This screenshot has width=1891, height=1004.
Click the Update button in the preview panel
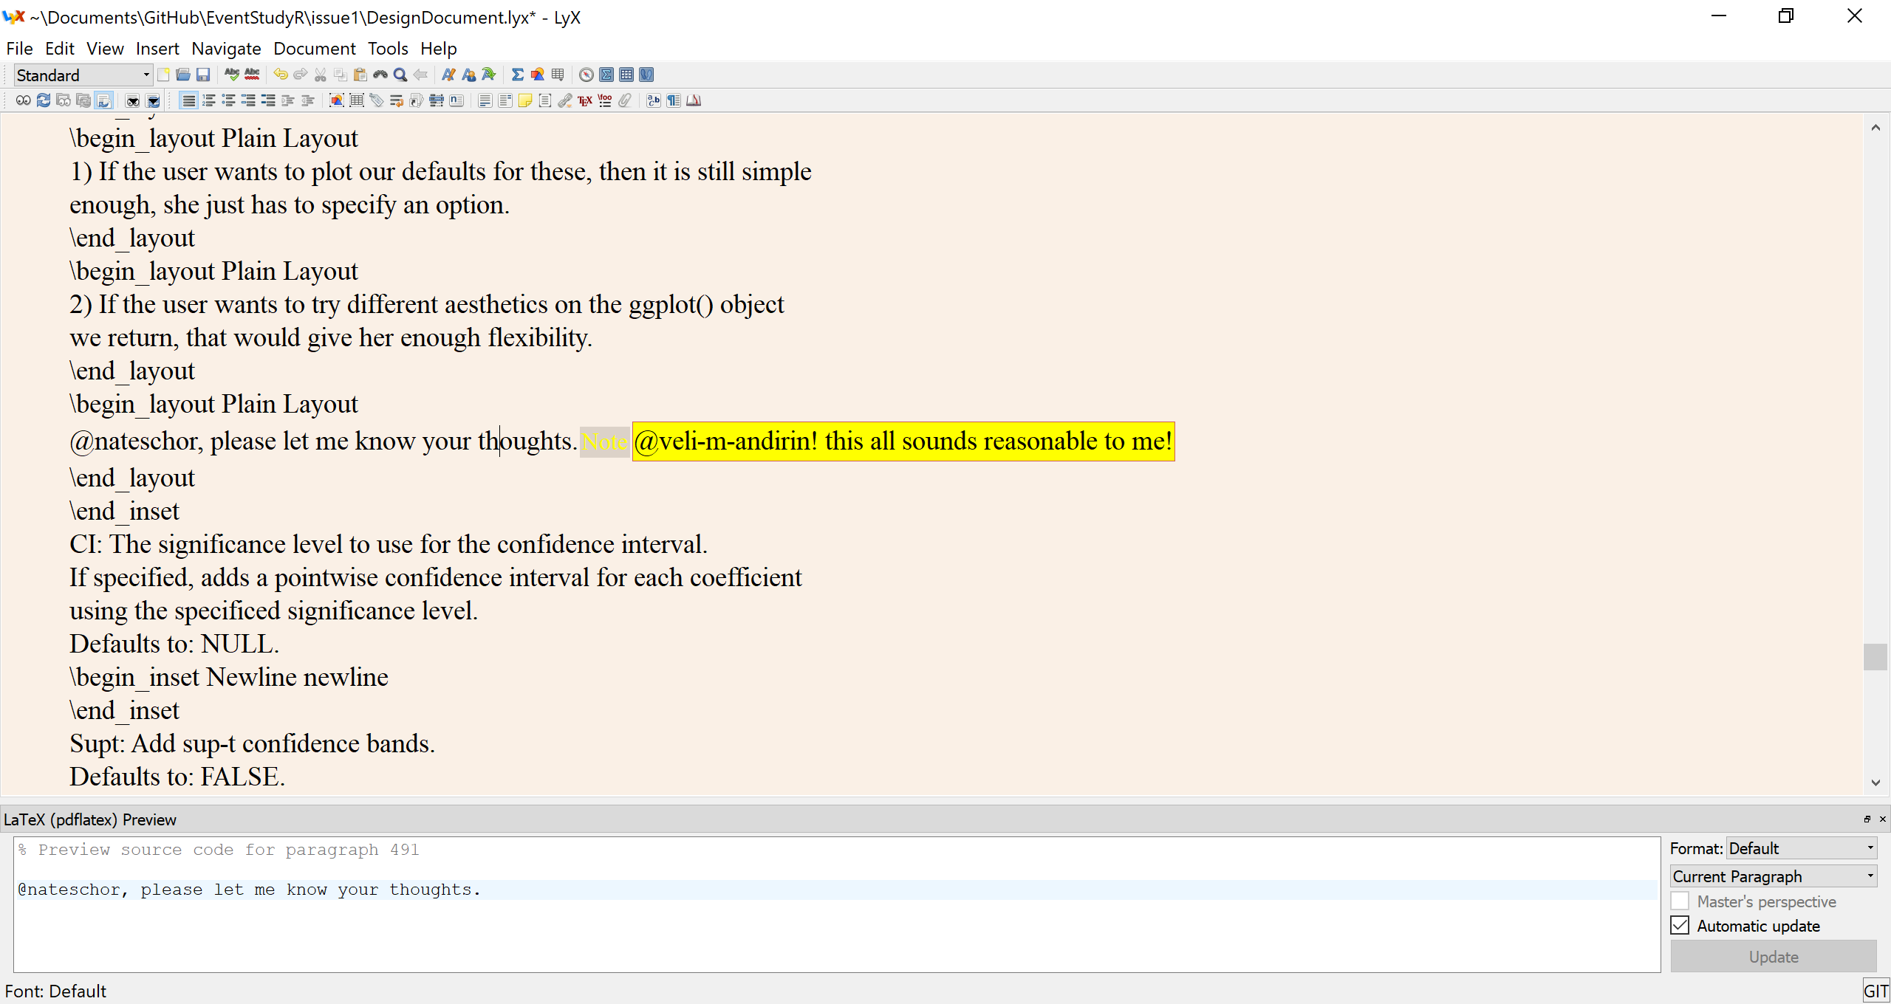(x=1773, y=956)
